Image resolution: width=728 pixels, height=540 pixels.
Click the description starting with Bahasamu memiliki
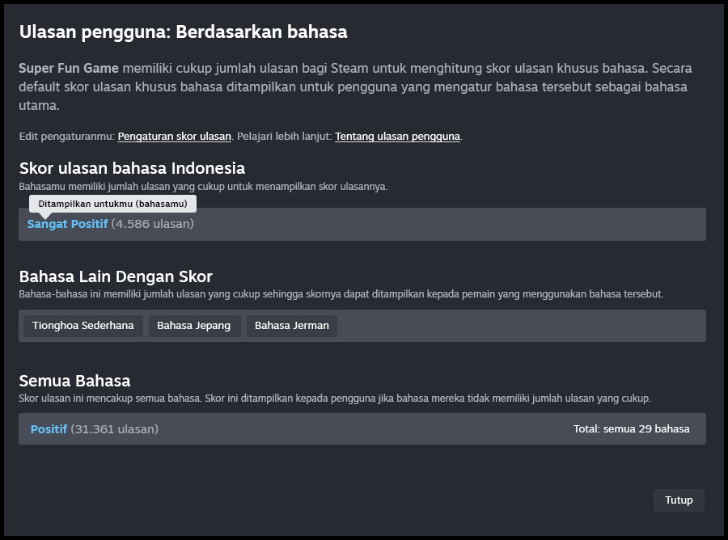pyautogui.click(x=203, y=187)
